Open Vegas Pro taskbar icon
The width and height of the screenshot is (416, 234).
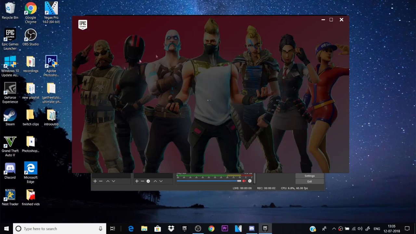click(238, 228)
